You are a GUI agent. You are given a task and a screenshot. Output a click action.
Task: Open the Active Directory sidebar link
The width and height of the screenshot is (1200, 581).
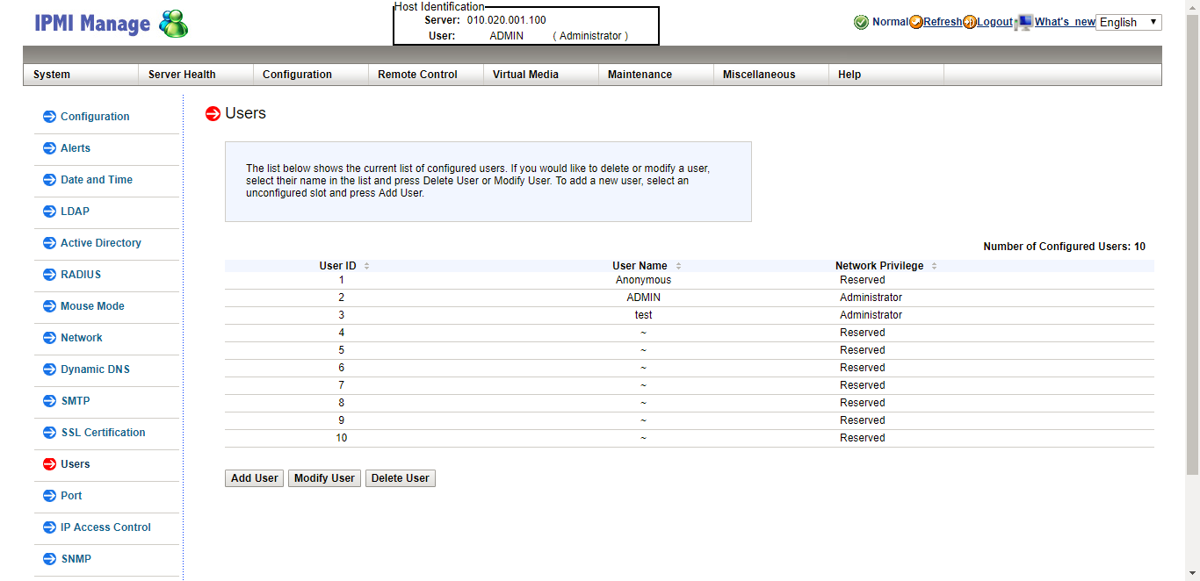100,243
